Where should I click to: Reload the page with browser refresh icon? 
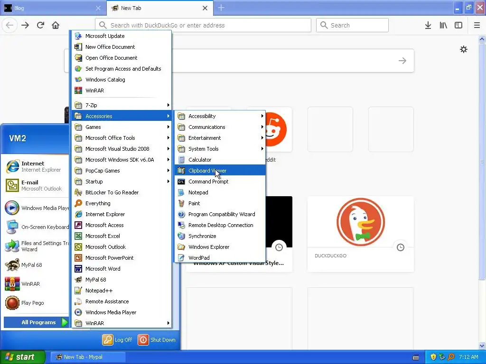pos(40,25)
